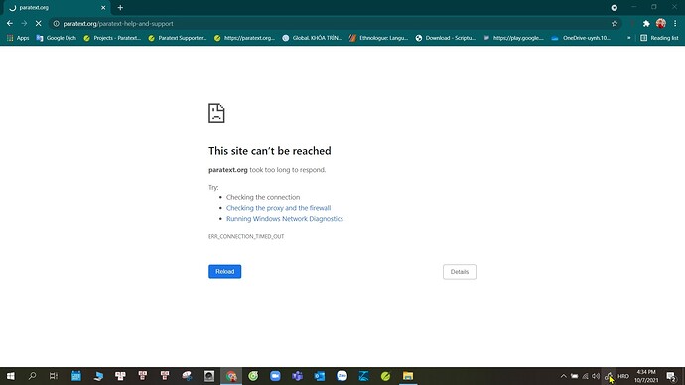
Task: Open the Zoom app in taskbar
Action: [275, 376]
